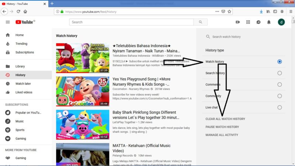
Task: Open a new tab with plus button
Action: [x=52, y=4]
